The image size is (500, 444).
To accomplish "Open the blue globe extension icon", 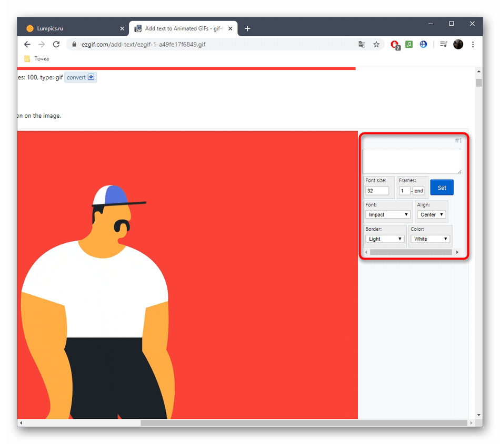I will tap(423, 44).
